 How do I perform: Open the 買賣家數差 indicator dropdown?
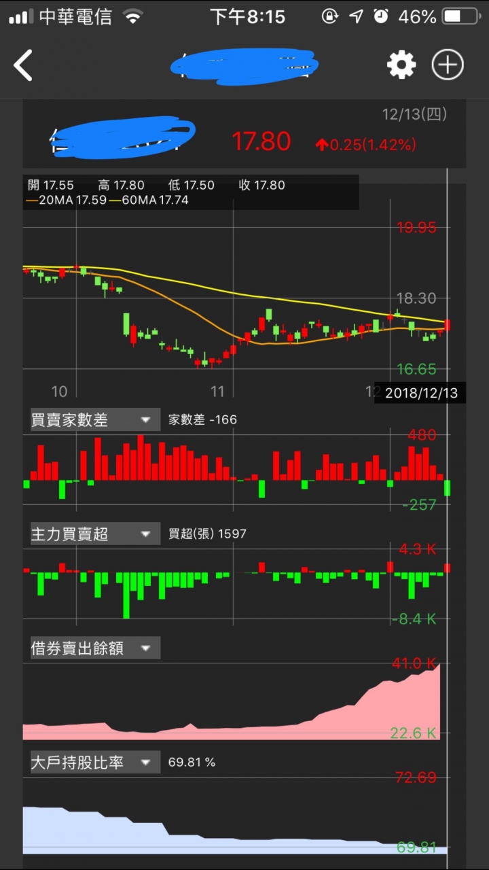[x=95, y=419]
